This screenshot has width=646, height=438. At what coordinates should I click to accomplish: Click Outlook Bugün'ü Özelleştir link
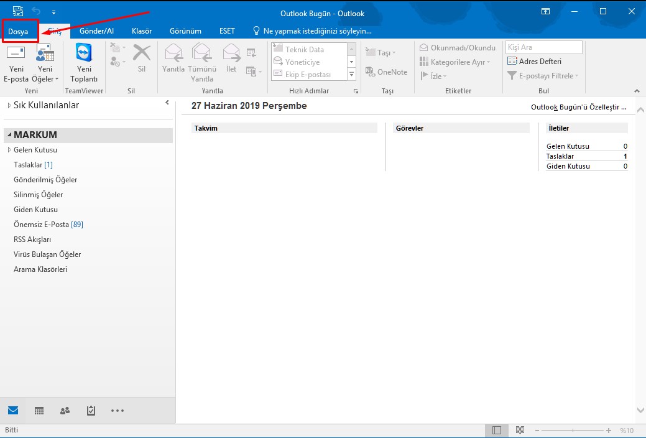pos(578,107)
